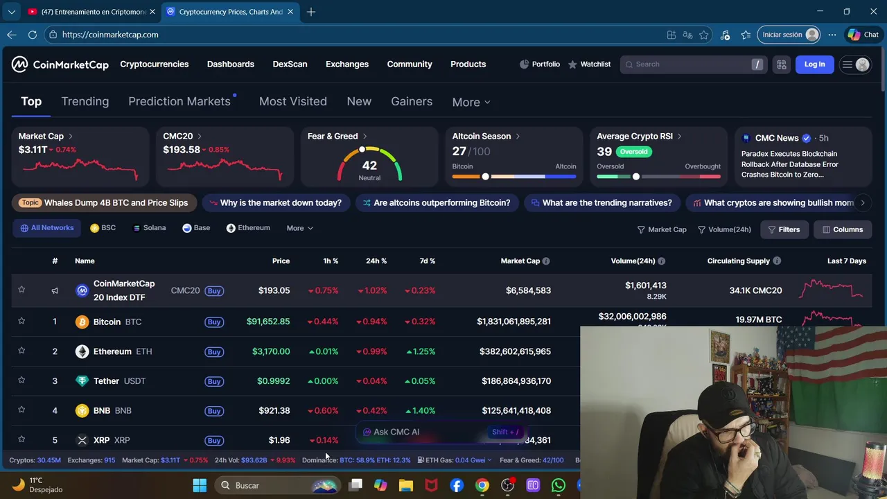Switch to the Trending tab
Viewport: 887px width, 499px height.
coord(85,101)
